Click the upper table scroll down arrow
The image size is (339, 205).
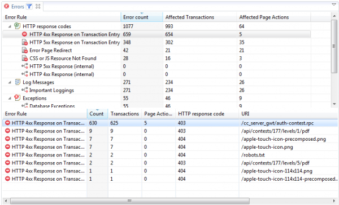point(334,104)
